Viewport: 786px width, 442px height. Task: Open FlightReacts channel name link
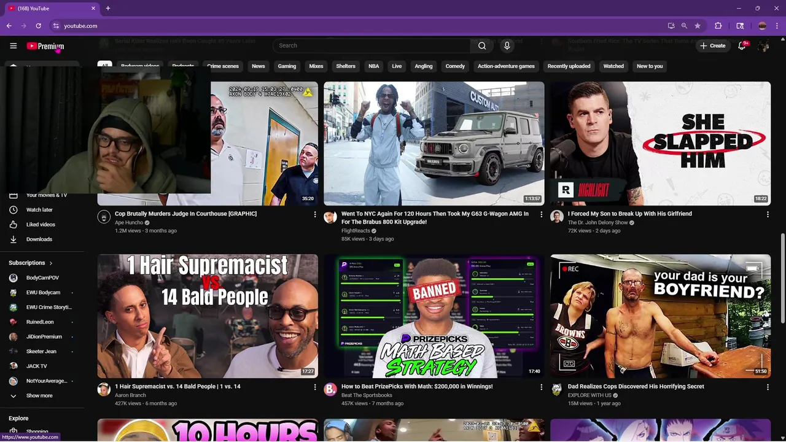point(356,231)
